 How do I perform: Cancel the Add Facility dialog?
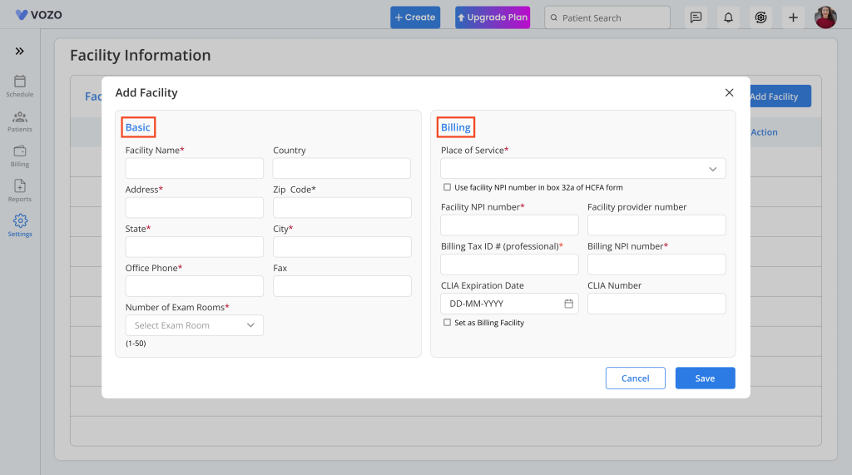point(635,379)
